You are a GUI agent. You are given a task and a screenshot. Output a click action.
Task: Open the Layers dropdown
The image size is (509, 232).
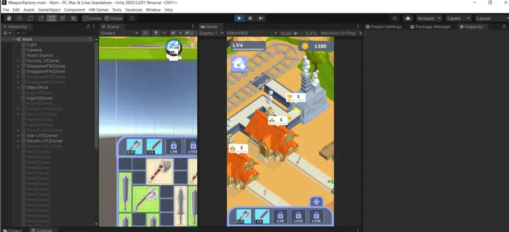click(458, 18)
